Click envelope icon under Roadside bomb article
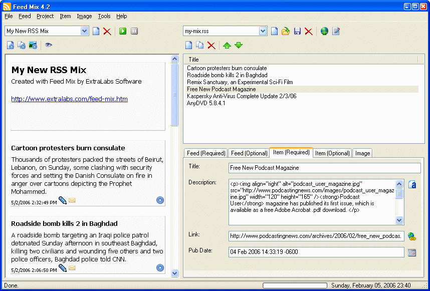Viewport: 430px width, 291px height. (x=72, y=267)
